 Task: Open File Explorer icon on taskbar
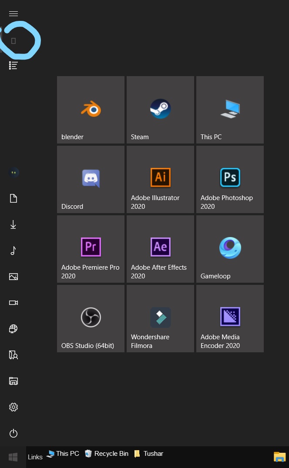280,457
